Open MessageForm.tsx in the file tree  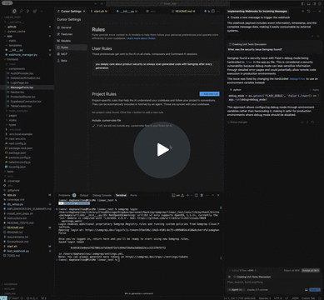[22, 87]
